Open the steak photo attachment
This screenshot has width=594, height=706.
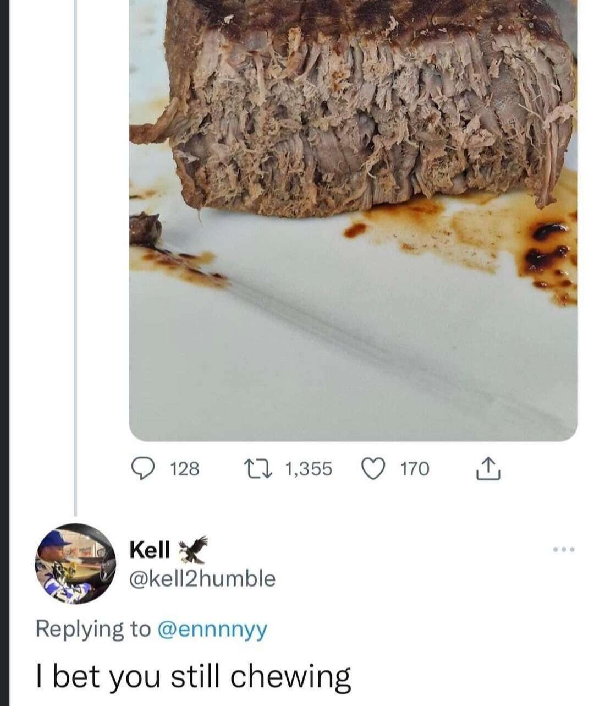pos(353,220)
